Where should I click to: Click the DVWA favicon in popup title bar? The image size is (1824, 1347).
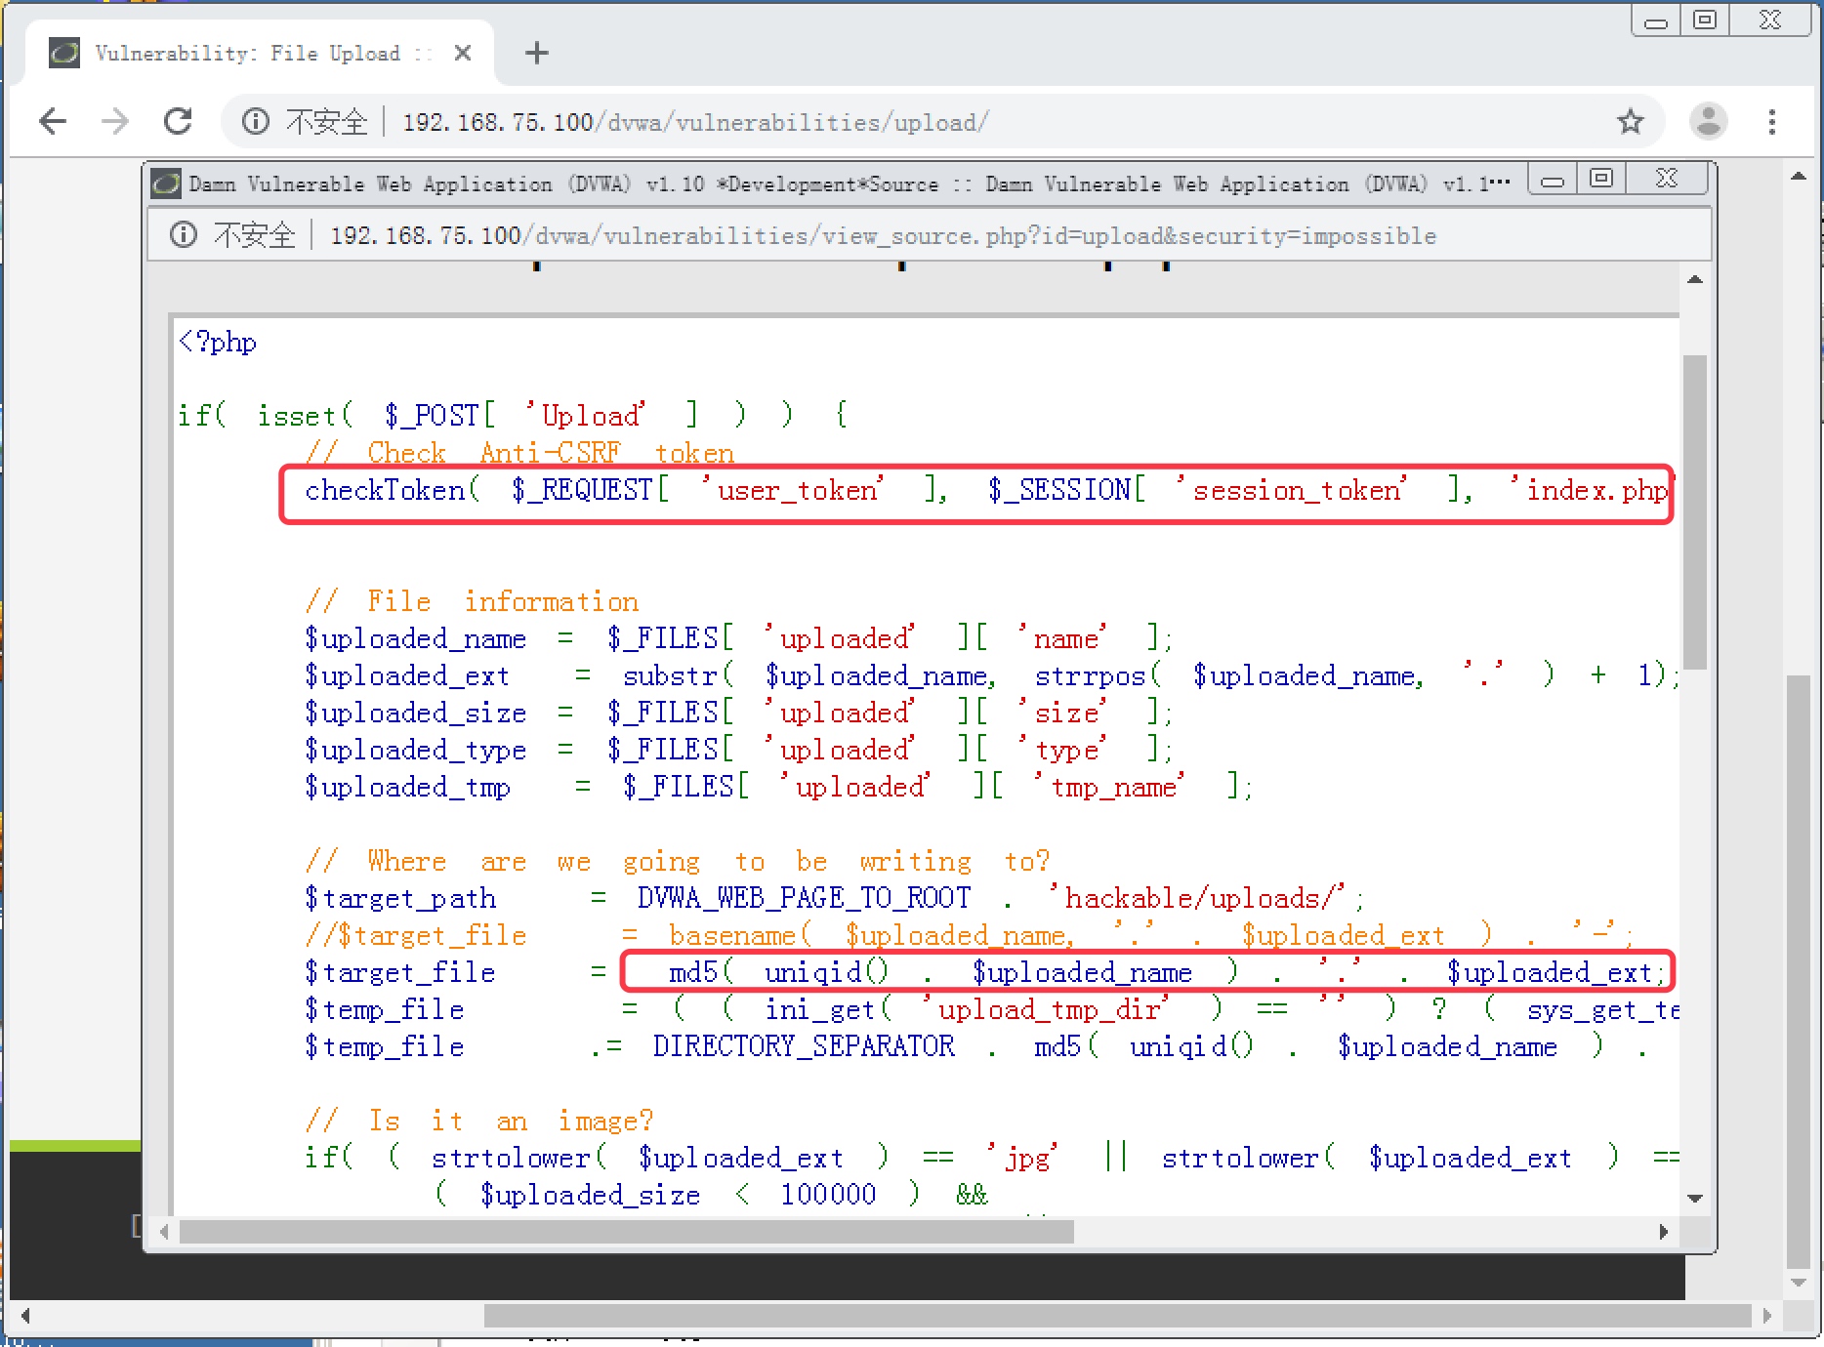click(x=166, y=184)
